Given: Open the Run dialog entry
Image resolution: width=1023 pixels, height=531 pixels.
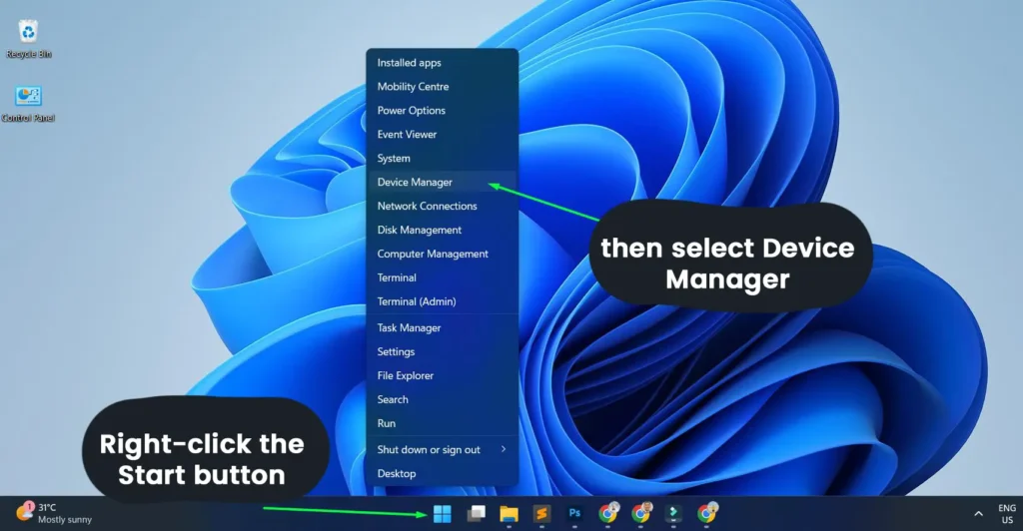Looking at the screenshot, I should coord(443,423).
